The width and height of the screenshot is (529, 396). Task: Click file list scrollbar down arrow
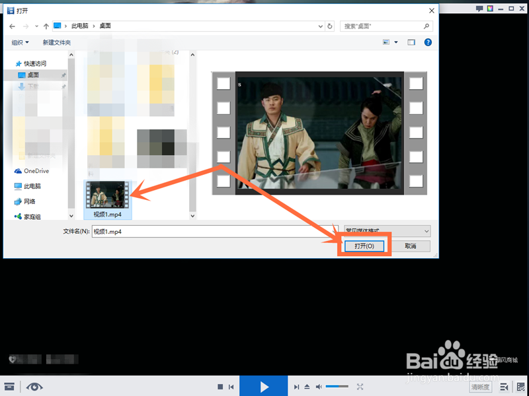coord(192,216)
